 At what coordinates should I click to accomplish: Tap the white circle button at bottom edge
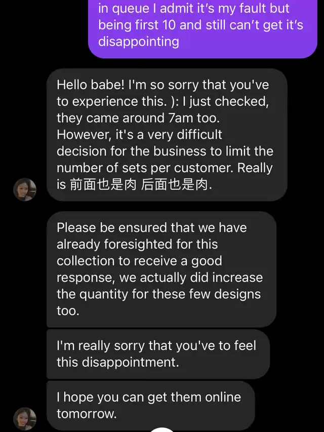click(x=162, y=429)
